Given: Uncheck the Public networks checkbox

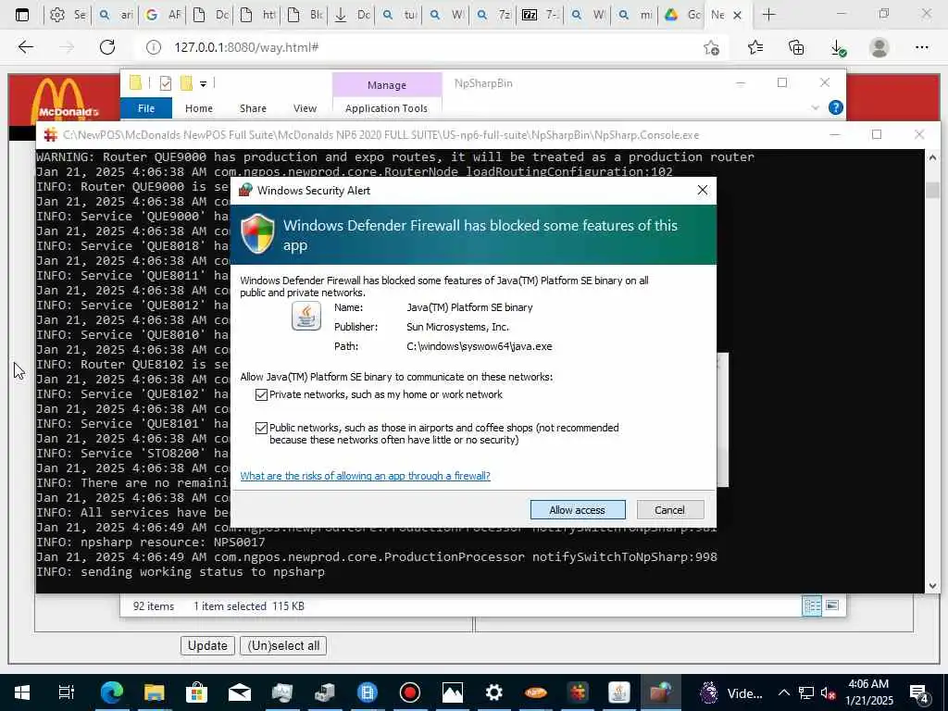Looking at the screenshot, I should click(261, 428).
